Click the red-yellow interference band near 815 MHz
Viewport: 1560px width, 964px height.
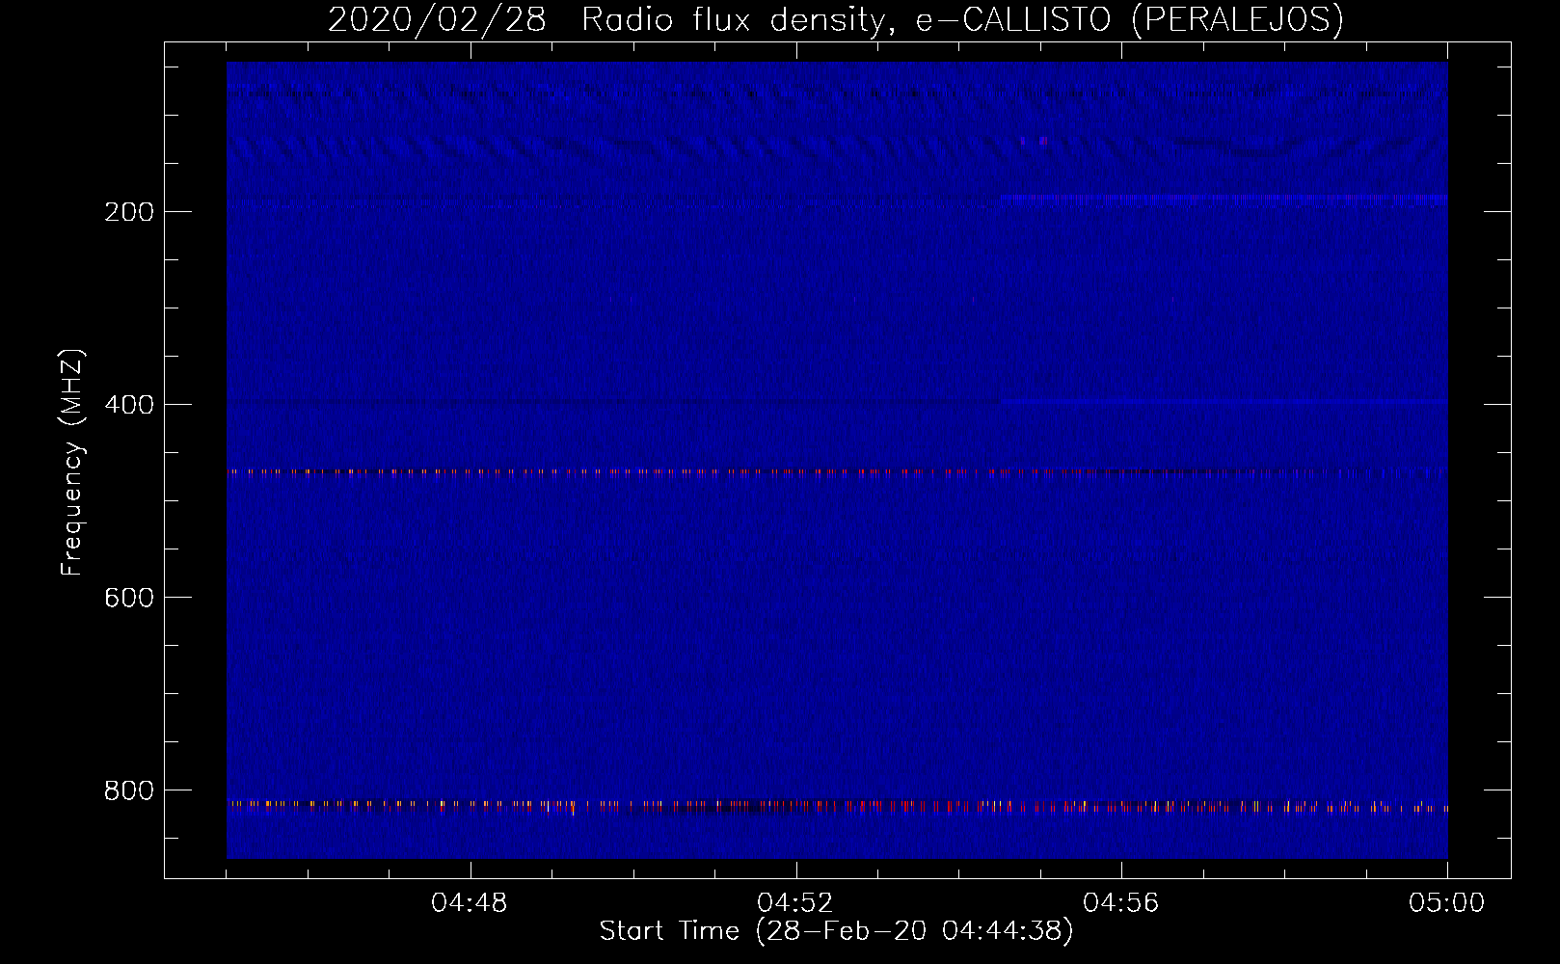click(837, 806)
